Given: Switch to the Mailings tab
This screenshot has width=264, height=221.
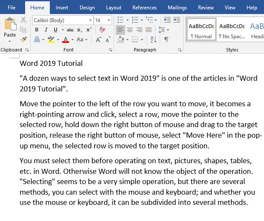Looking at the screenshot, I should 177,8.
